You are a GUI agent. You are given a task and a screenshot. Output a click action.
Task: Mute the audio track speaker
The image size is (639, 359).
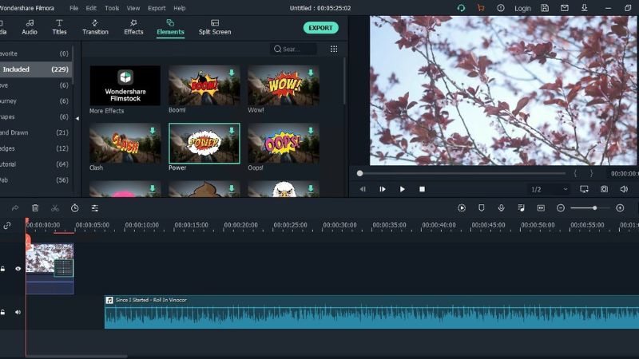(18, 312)
